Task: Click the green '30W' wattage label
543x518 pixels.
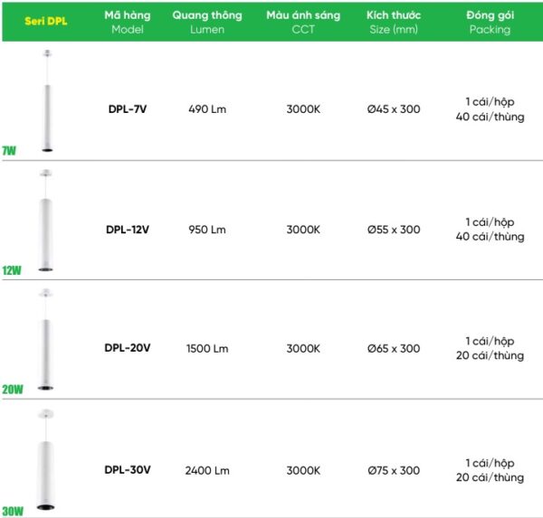Action: [13, 511]
